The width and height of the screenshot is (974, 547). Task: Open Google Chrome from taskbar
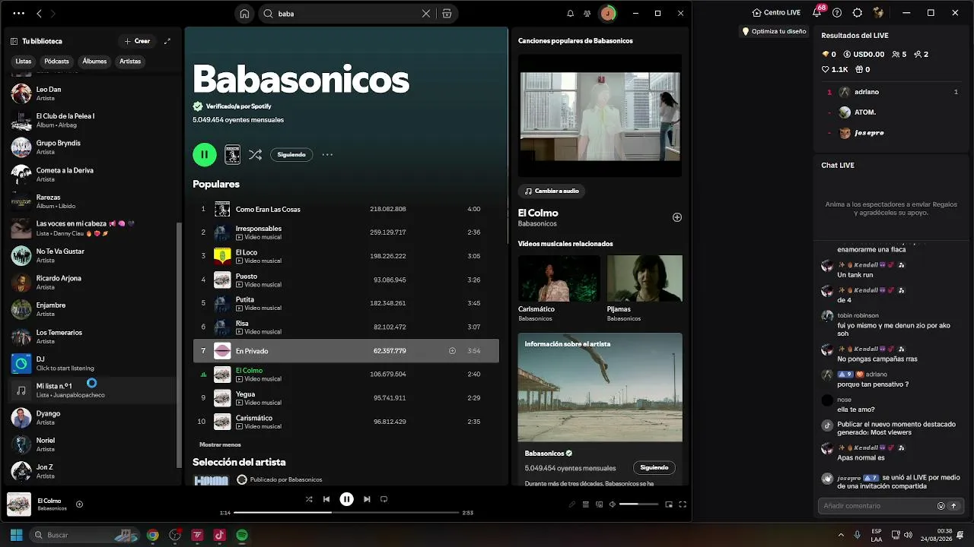[153, 535]
